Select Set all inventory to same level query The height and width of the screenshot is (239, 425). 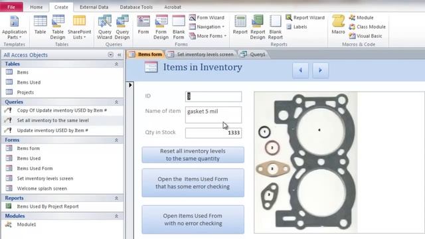(62, 120)
